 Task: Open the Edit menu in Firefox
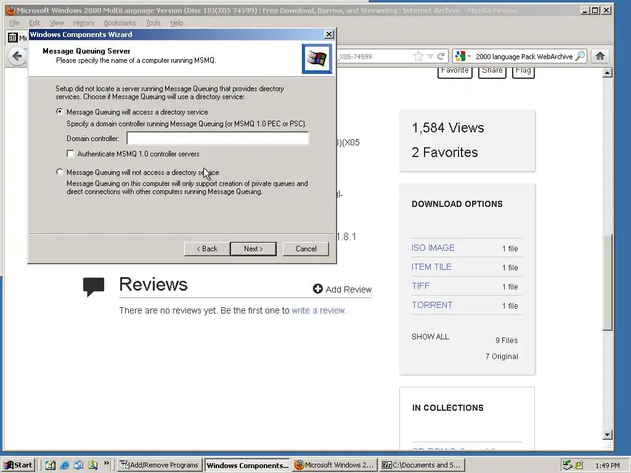pos(35,23)
